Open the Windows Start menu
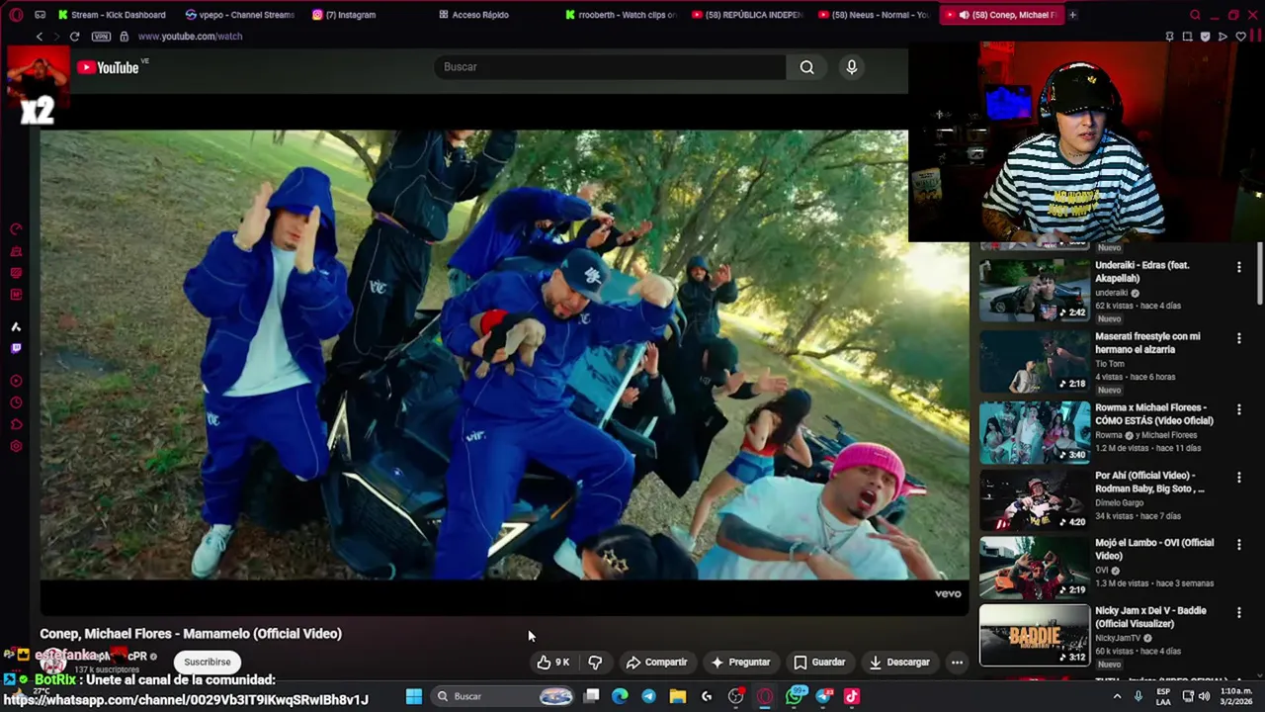1265x712 pixels. 414,696
